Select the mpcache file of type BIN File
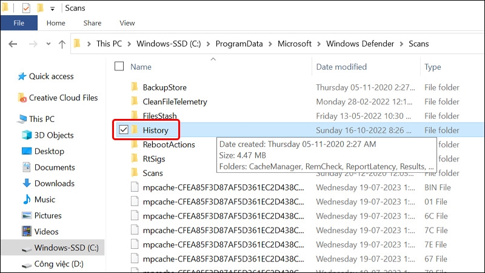The width and height of the screenshot is (485, 273). click(x=223, y=187)
